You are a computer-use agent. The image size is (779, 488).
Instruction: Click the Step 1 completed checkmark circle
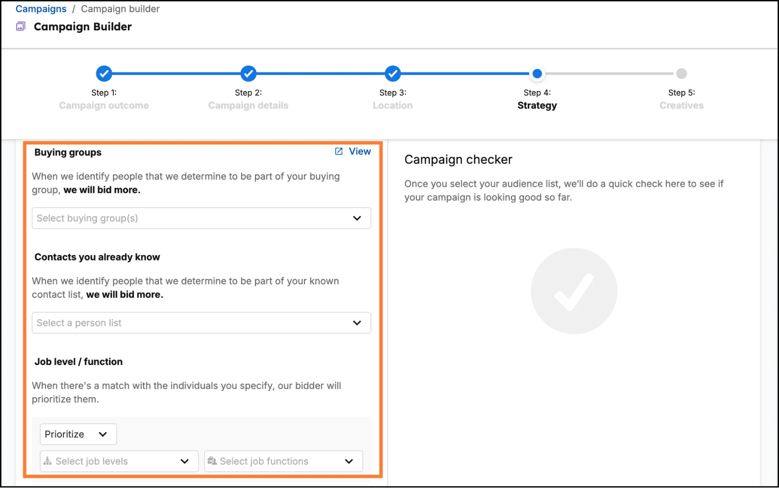pos(104,73)
